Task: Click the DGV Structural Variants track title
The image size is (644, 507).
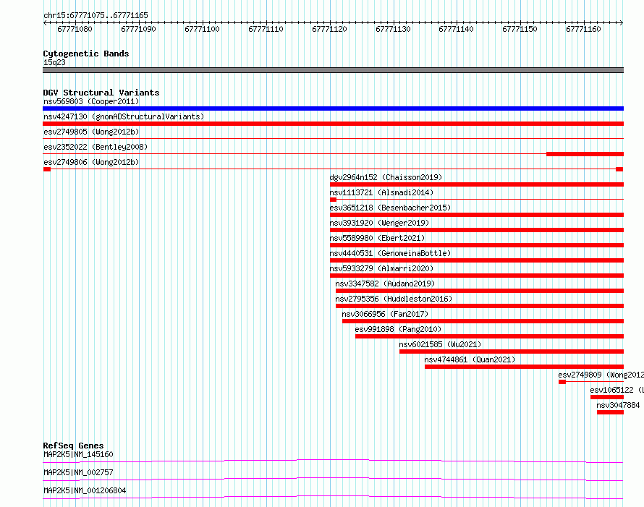Action: point(101,93)
